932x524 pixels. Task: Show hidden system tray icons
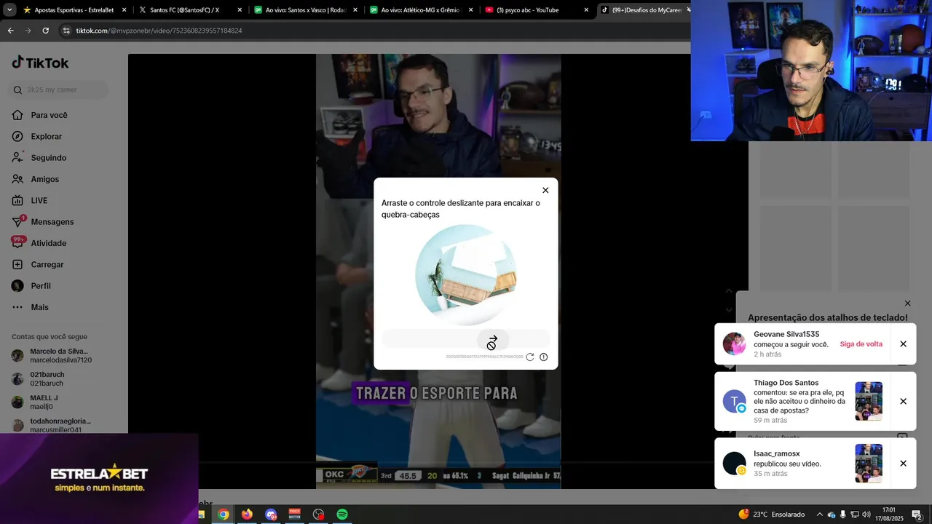[x=819, y=515]
